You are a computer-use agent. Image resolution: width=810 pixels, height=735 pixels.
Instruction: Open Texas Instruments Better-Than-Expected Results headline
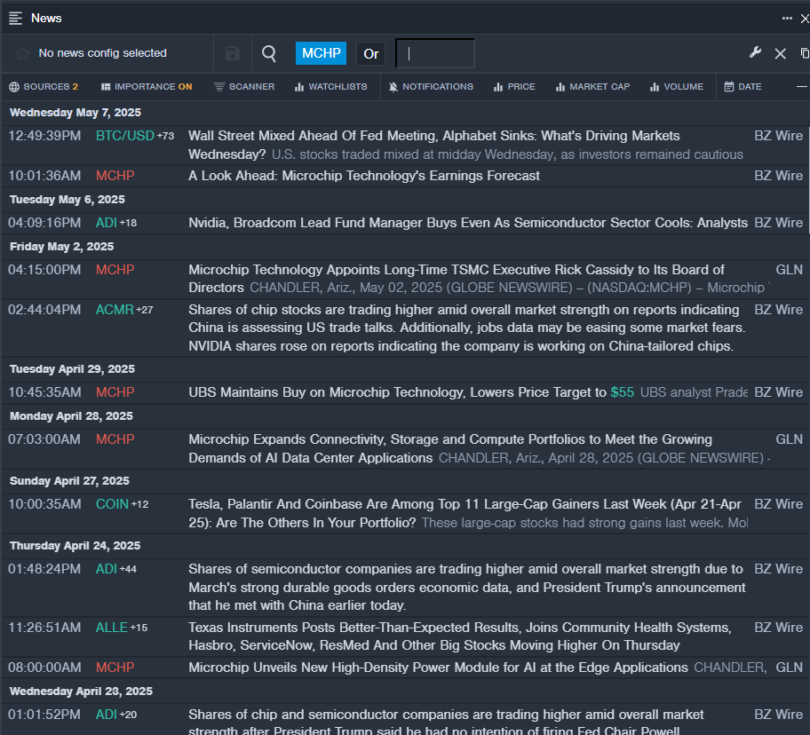(460, 636)
